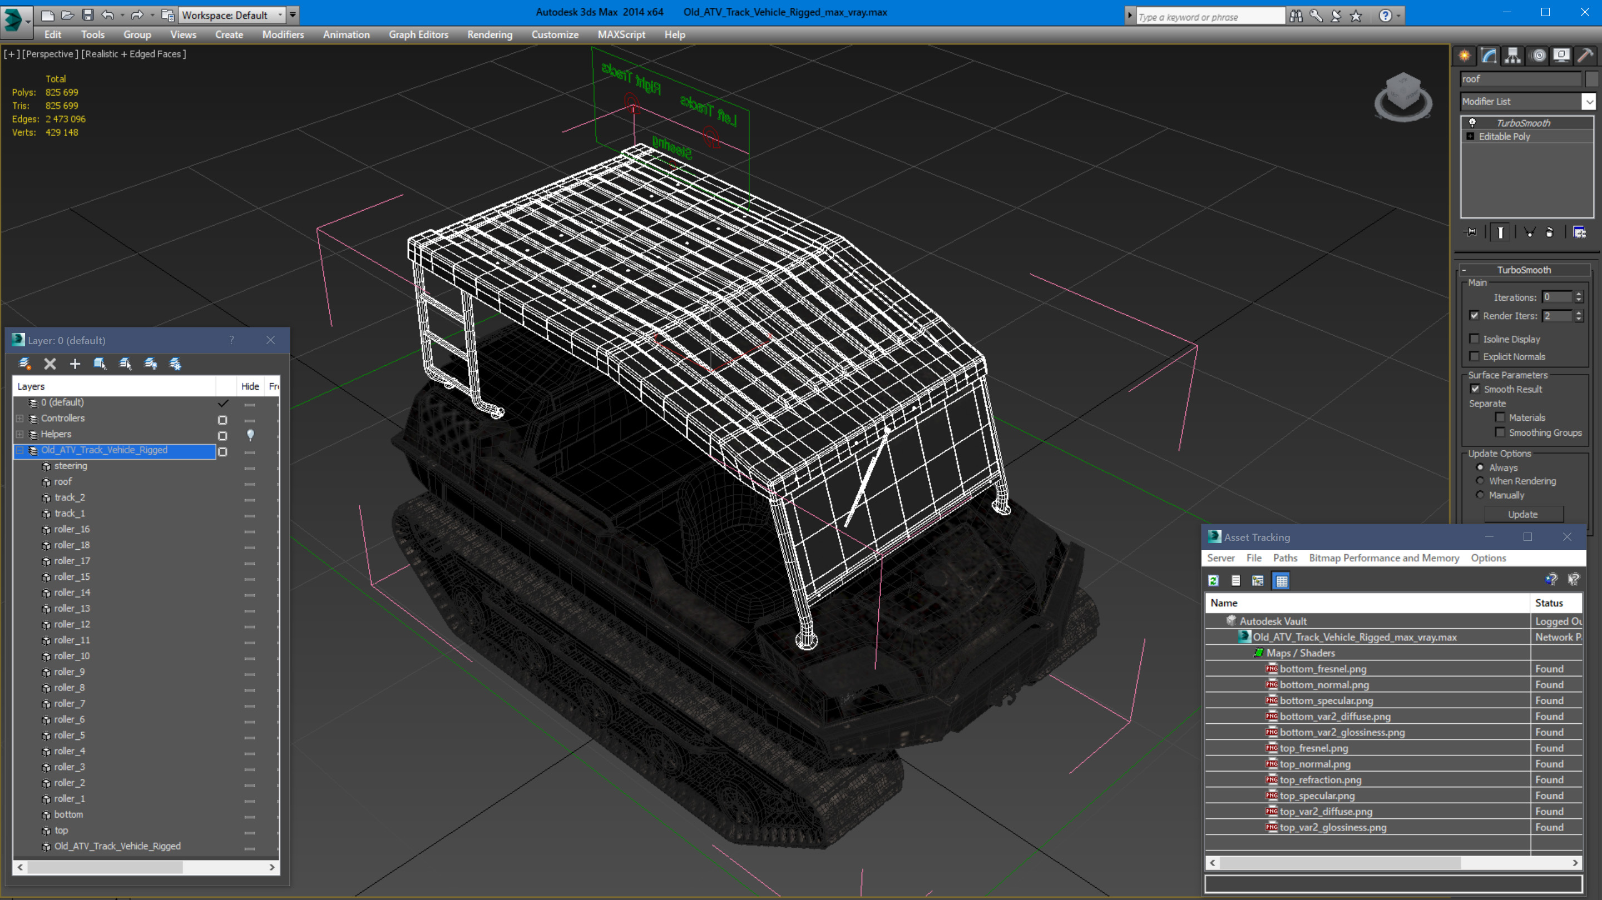
Task: Collapse the Old_ATV_Track_Vehicle_Rigged layer
Action: [20, 450]
